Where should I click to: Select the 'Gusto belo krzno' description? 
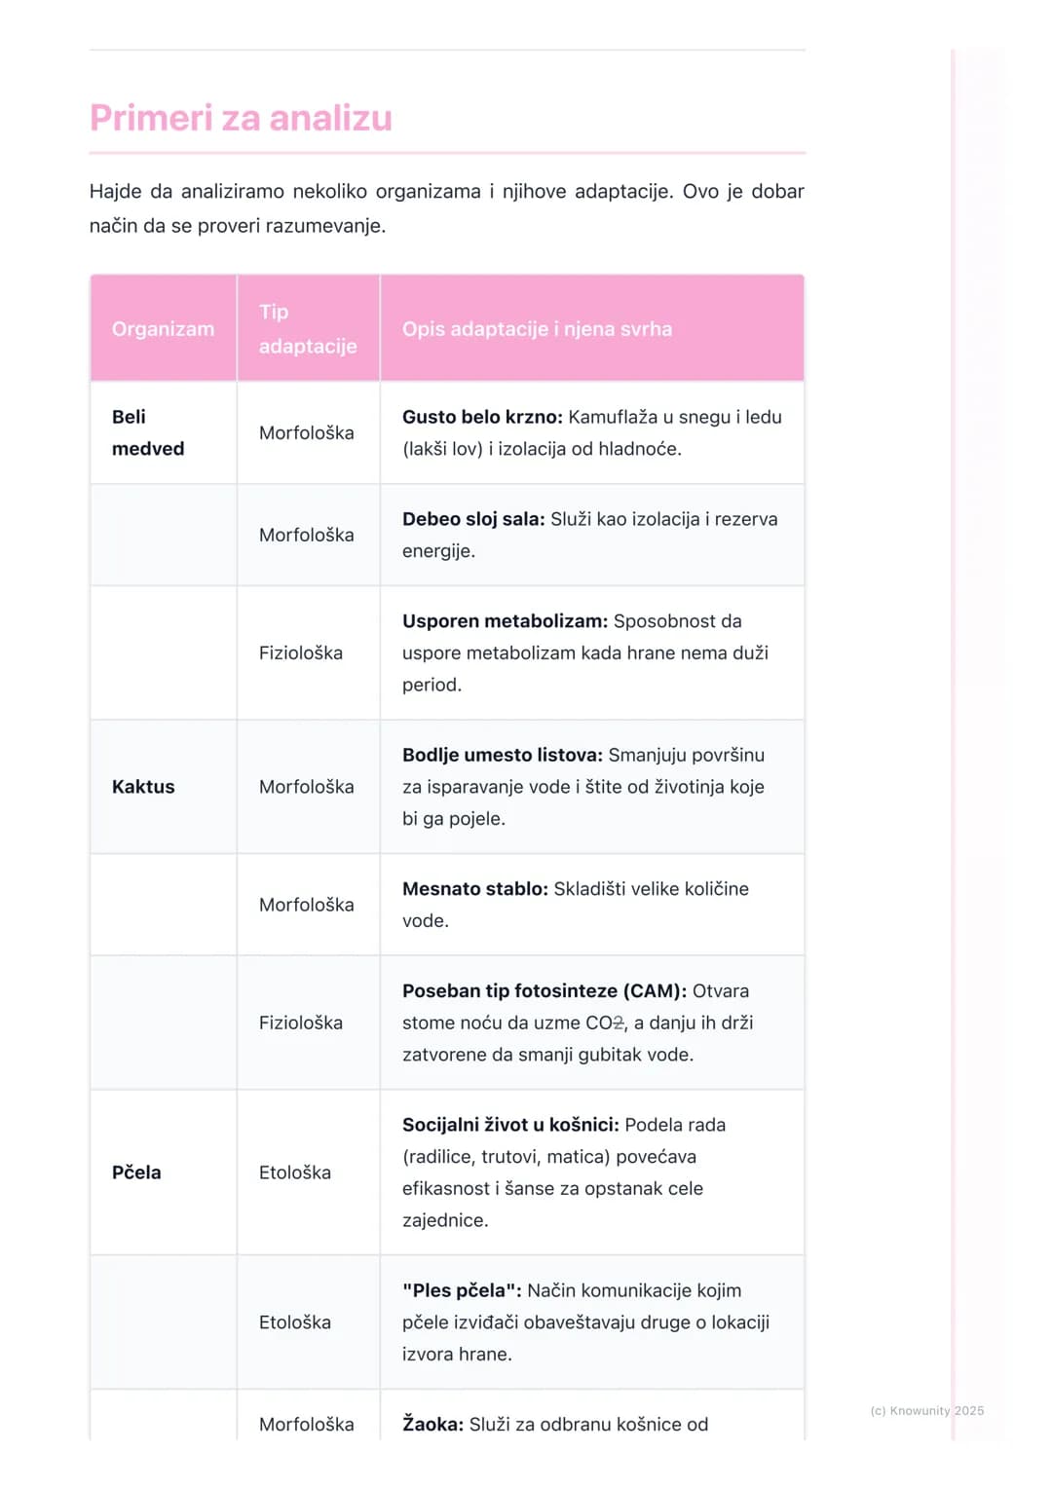[592, 432]
